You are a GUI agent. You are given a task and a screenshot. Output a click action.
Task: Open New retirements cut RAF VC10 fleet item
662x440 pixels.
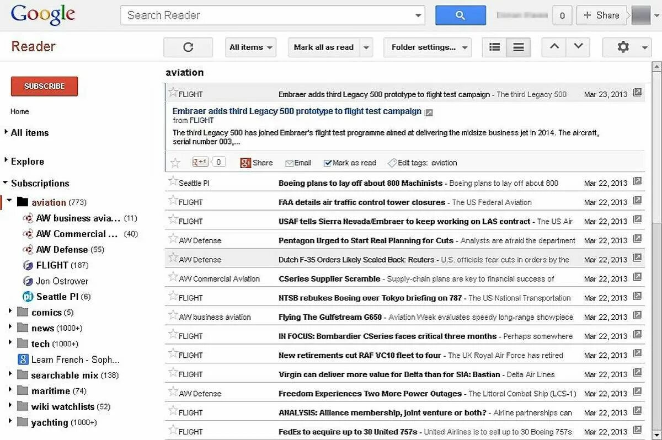(x=404, y=355)
